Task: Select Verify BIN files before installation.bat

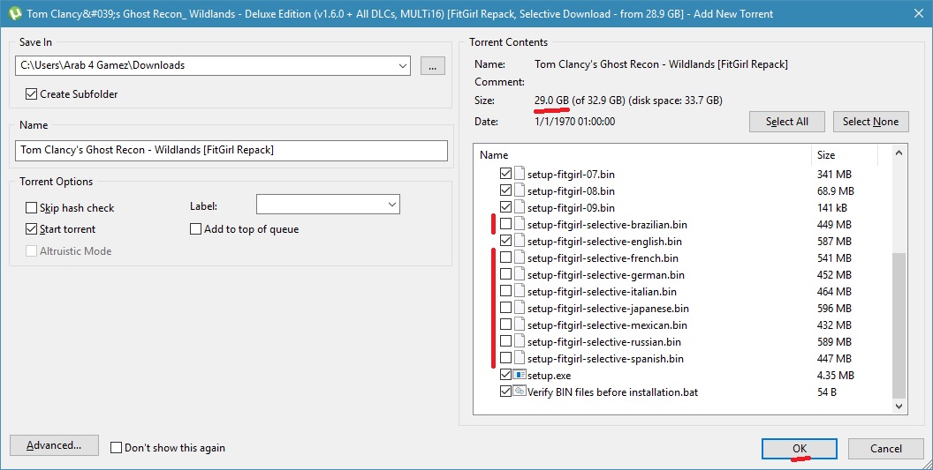Action: point(613,392)
